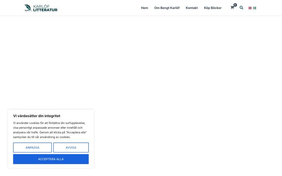Open the shopping cart icon

(232, 8)
